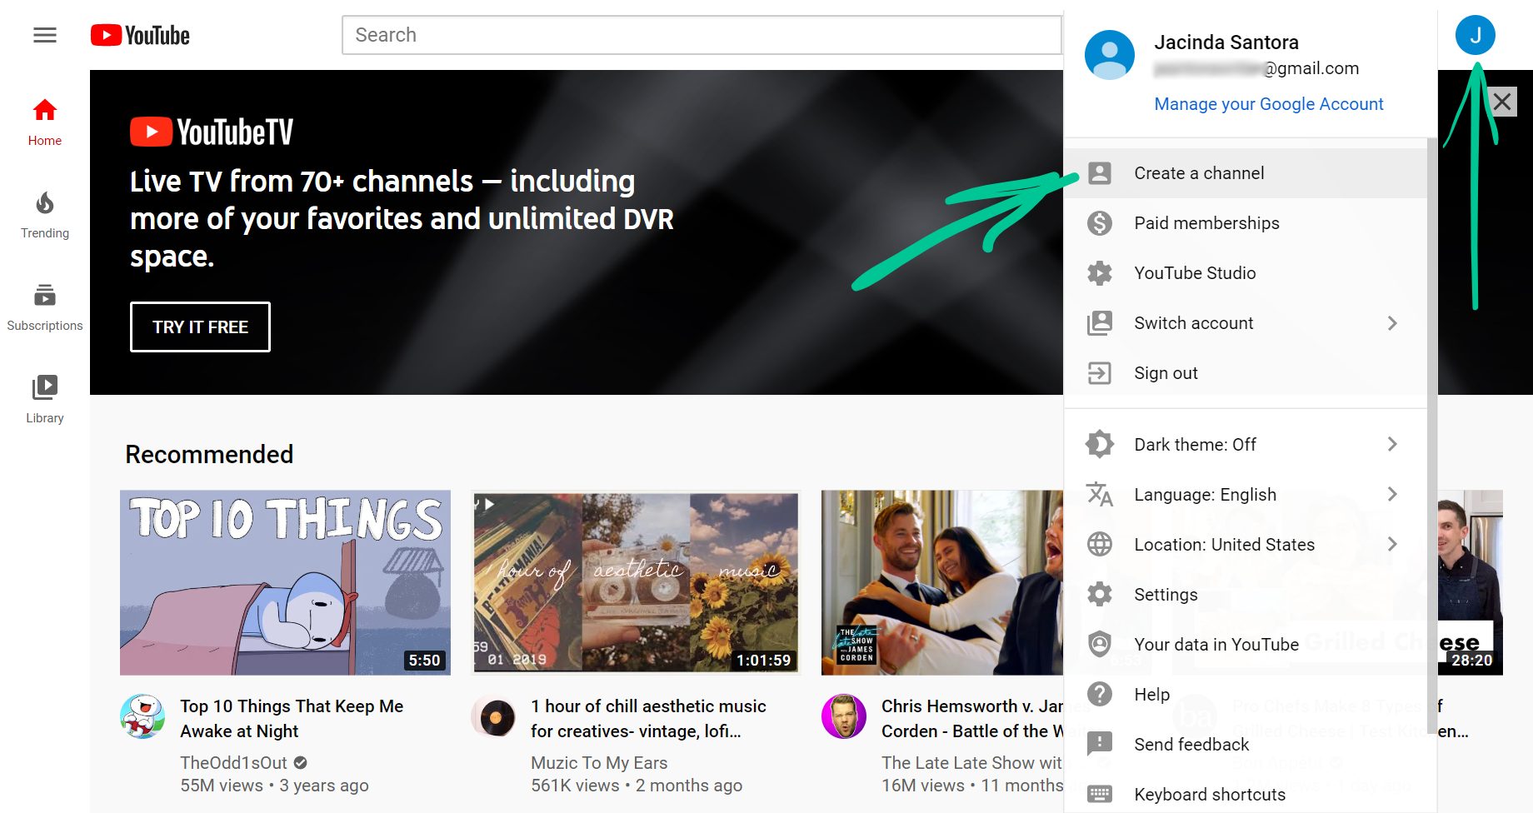Open the Grilled Cheese video thumbnail
1533x813 pixels.
pos(1470,582)
